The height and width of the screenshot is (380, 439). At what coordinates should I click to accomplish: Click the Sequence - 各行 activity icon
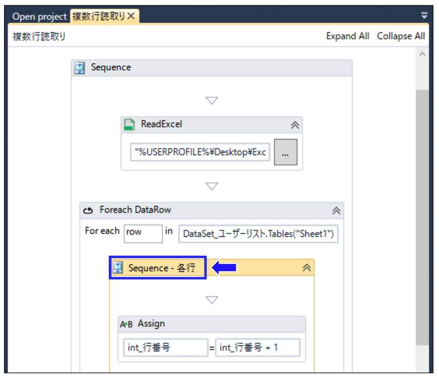coord(118,268)
